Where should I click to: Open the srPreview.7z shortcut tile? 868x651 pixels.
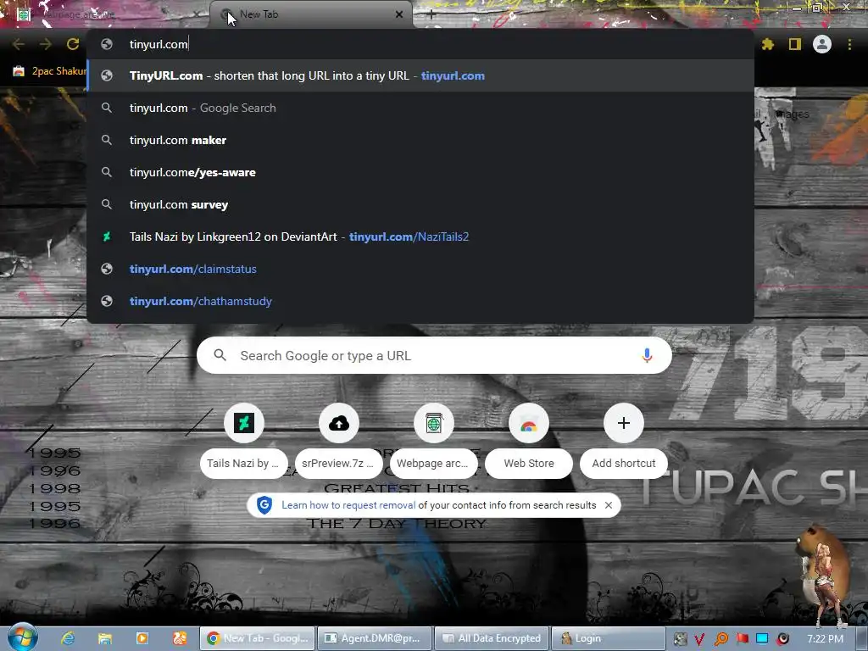click(339, 442)
